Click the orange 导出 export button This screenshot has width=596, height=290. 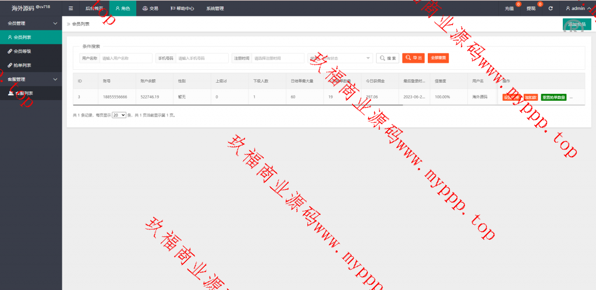click(413, 58)
